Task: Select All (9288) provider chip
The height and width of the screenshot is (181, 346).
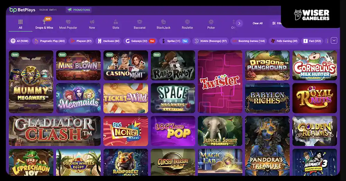Action: click(20, 41)
